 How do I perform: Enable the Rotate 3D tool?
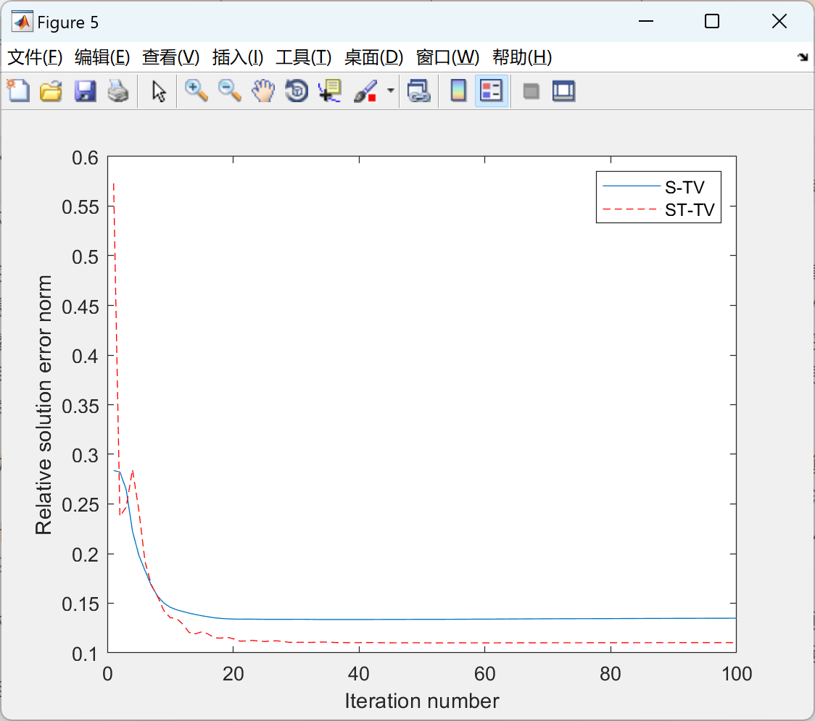[x=297, y=91]
